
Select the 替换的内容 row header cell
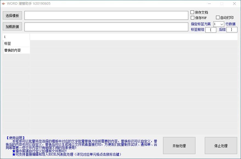16,50
